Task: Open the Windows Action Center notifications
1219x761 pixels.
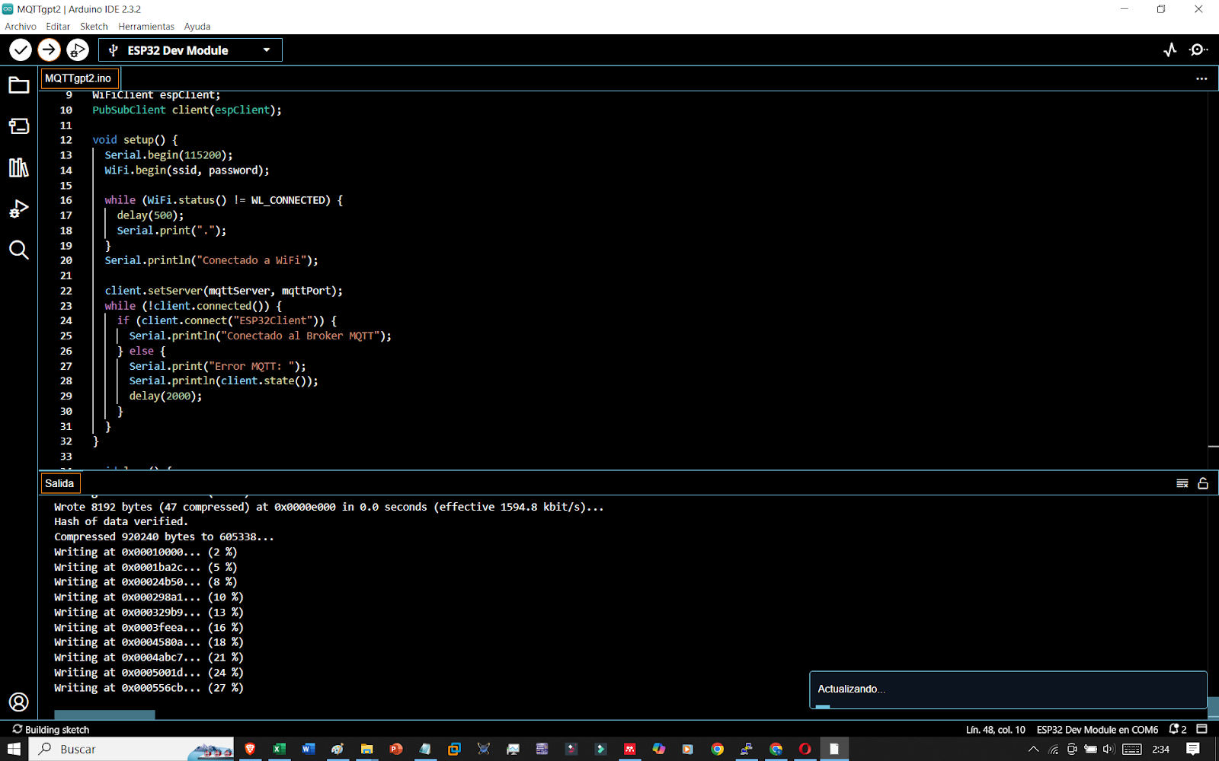Action: pos(1194,749)
